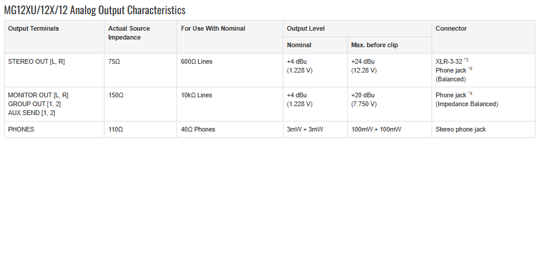
Task: Select the +20 dBu (7.750 V) cell
Action: click(390, 104)
